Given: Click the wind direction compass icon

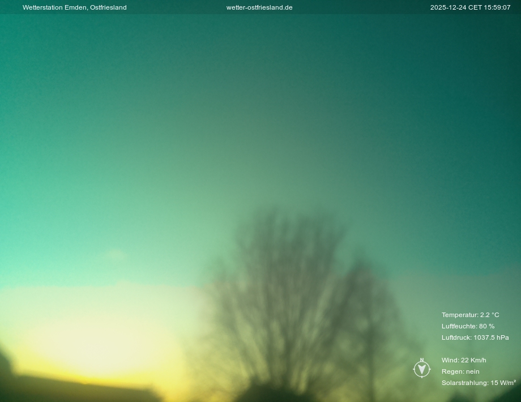Looking at the screenshot, I should pos(421,369).
